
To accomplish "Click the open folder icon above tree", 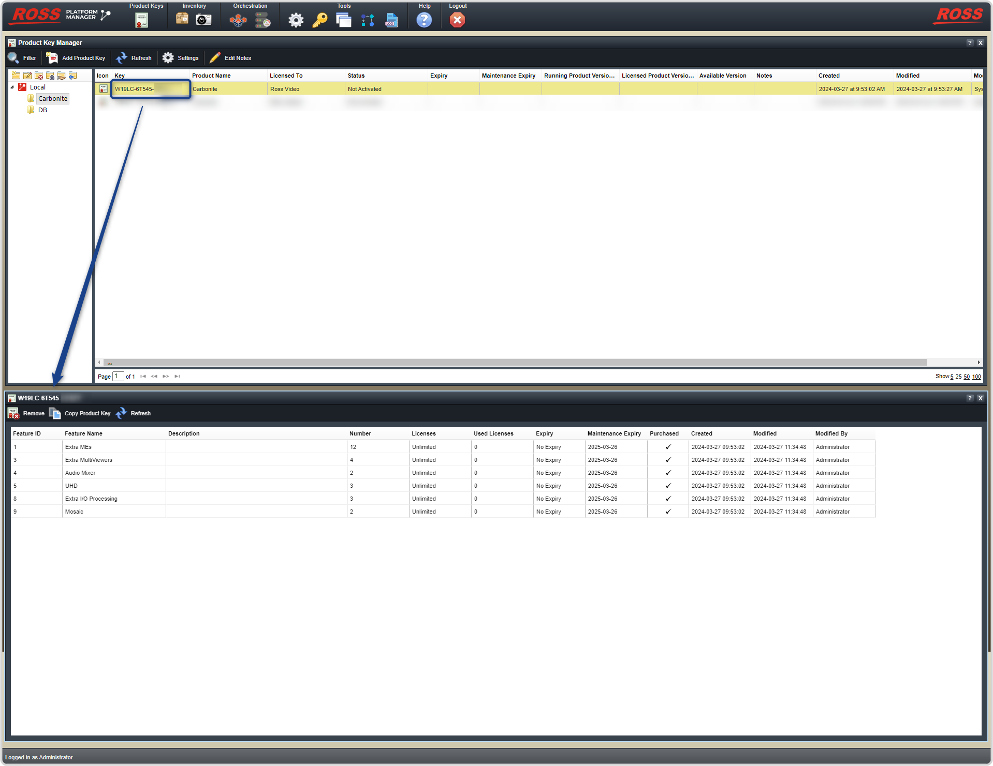I will pyautogui.click(x=62, y=76).
